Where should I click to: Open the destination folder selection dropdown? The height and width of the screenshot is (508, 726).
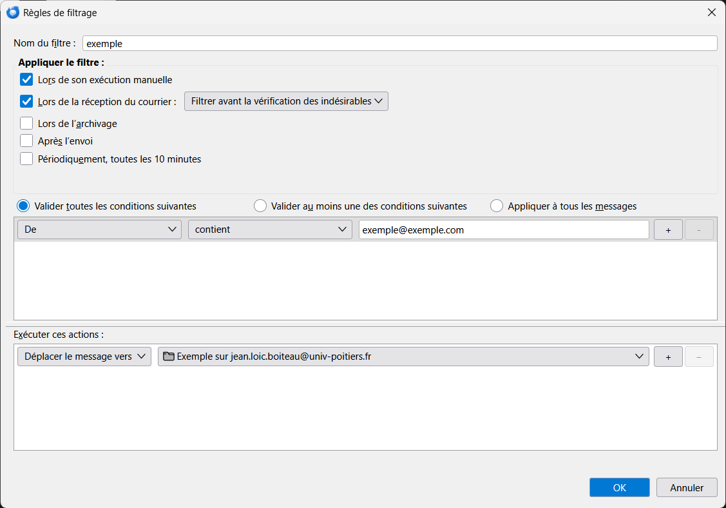(x=639, y=356)
